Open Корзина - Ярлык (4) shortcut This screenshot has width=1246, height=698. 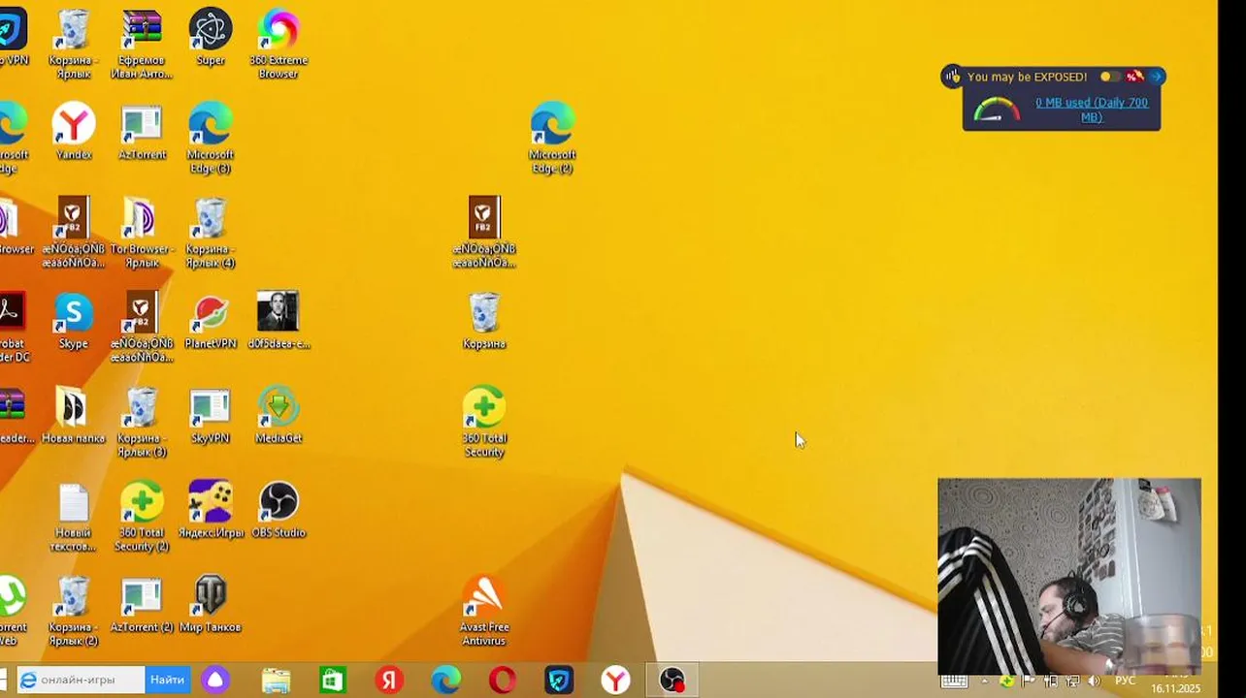tap(211, 233)
